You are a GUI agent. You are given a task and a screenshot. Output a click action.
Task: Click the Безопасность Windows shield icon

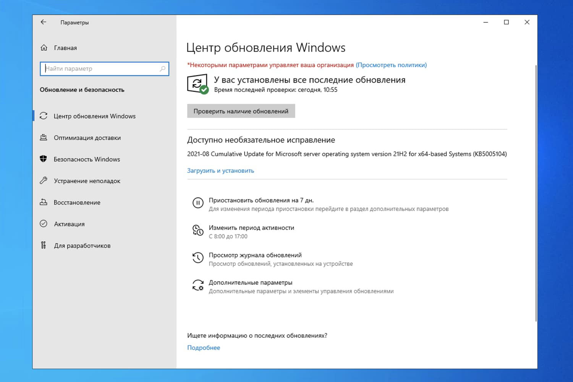(x=44, y=159)
